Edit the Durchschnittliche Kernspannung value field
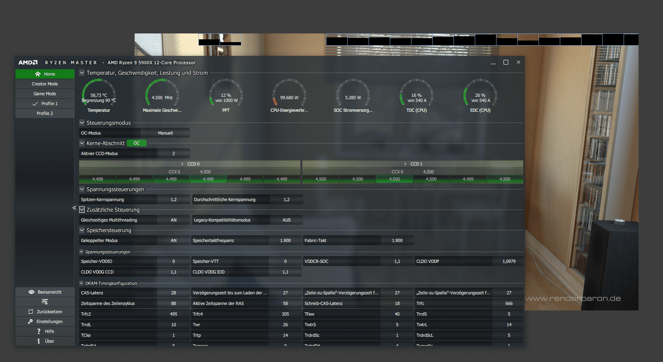Image resolution: width=663 pixels, height=362 pixels. click(287, 199)
